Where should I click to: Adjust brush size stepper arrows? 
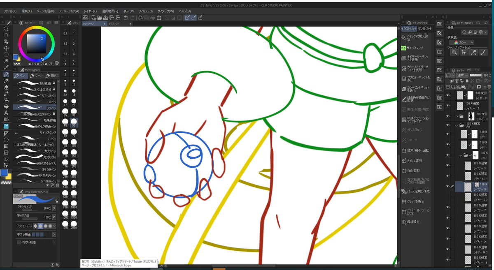pyautogui.click(x=50, y=208)
